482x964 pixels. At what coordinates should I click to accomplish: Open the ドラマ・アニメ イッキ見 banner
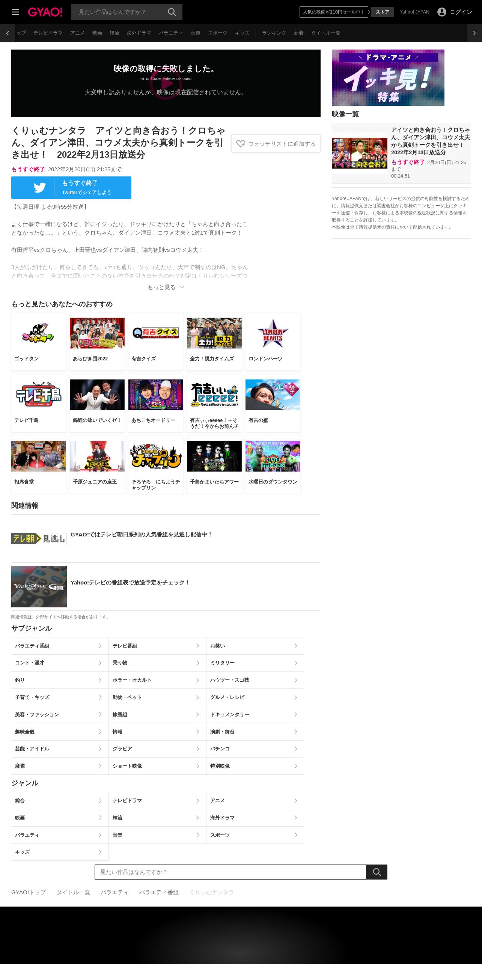pos(388,78)
